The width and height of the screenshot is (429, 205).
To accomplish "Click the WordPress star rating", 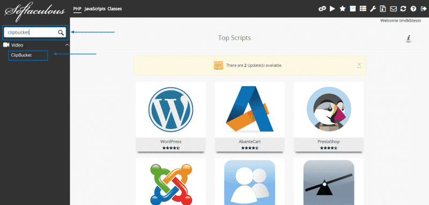I will click(x=171, y=148).
